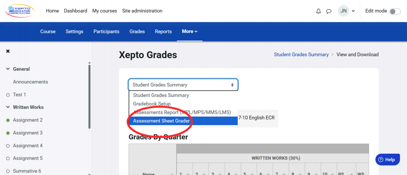Choose Assessment Sheet Grader option
This screenshot has height=175, width=407.
click(x=184, y=121)
